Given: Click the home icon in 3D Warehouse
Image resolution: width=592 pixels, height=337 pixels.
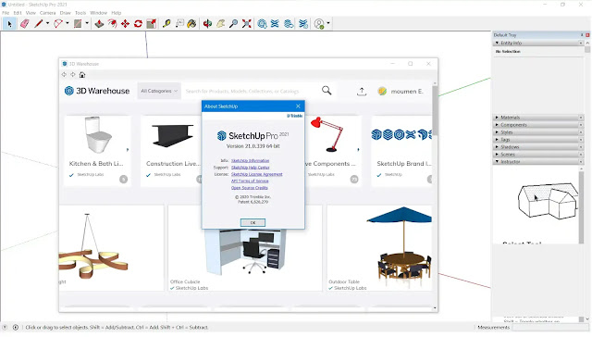Looking at the screenshot, I should coord(82,75).
